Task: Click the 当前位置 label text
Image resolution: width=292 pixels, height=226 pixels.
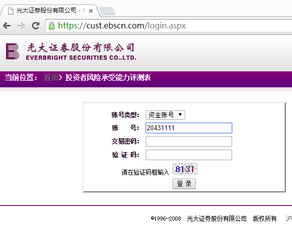Action: 20,77
